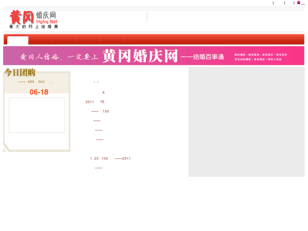Click the "1 20 100 ——2011" line
308x231 pixels.
(x=111, y=159)
